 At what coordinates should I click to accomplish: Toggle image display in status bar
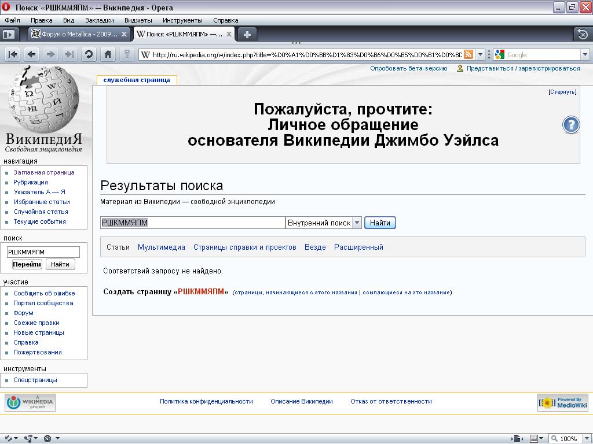coord(533,438)
